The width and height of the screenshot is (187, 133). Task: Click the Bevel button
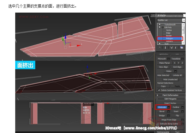(x=162, y=111)
